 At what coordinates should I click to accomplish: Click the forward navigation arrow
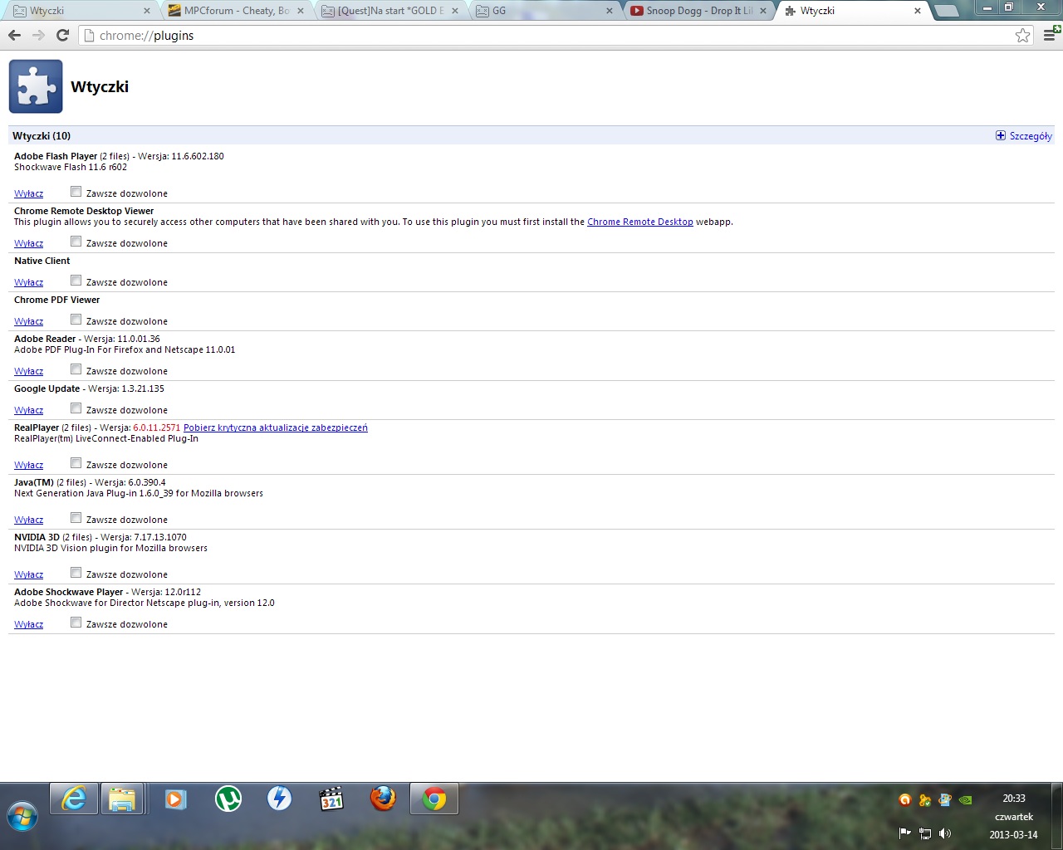pyautogui.click(x=38, y=35)
